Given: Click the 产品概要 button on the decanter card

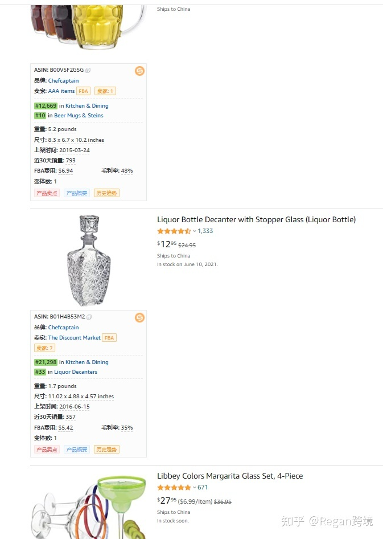Looking at the screenshot, I should (x=76, y=449).
